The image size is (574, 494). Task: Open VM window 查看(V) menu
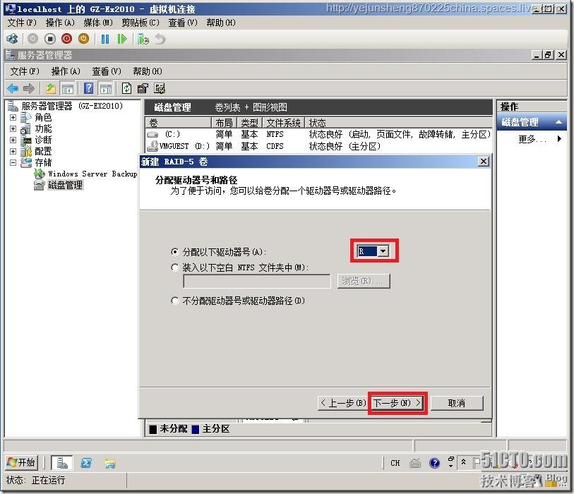(183, 23)
